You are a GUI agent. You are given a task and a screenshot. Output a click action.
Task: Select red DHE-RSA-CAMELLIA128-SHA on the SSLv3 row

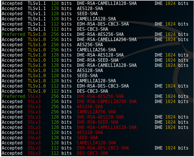click(107, 127)
